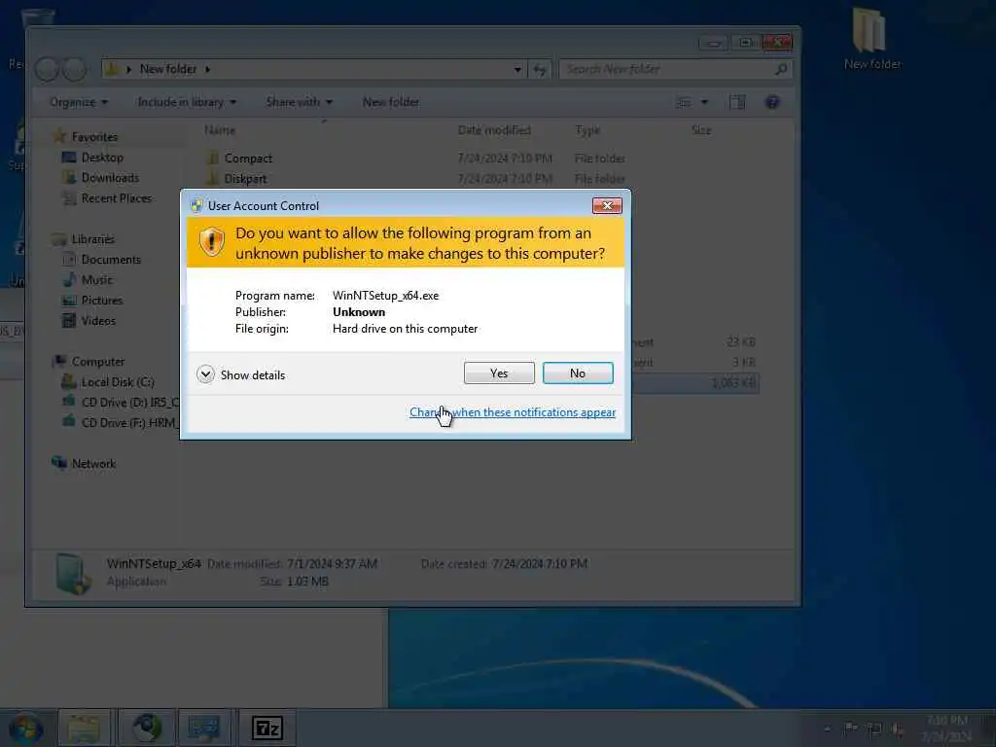The image size is (996, 747).
Task: Sort by Name column header
Action: click(220, 130)
